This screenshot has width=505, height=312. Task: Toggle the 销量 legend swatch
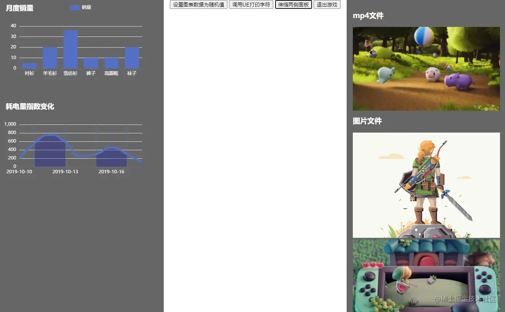[75, 7]
